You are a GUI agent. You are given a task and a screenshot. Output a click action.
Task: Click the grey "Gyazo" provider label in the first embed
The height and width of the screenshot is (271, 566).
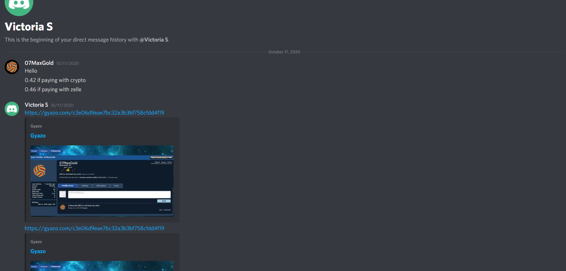coord(36,126)
